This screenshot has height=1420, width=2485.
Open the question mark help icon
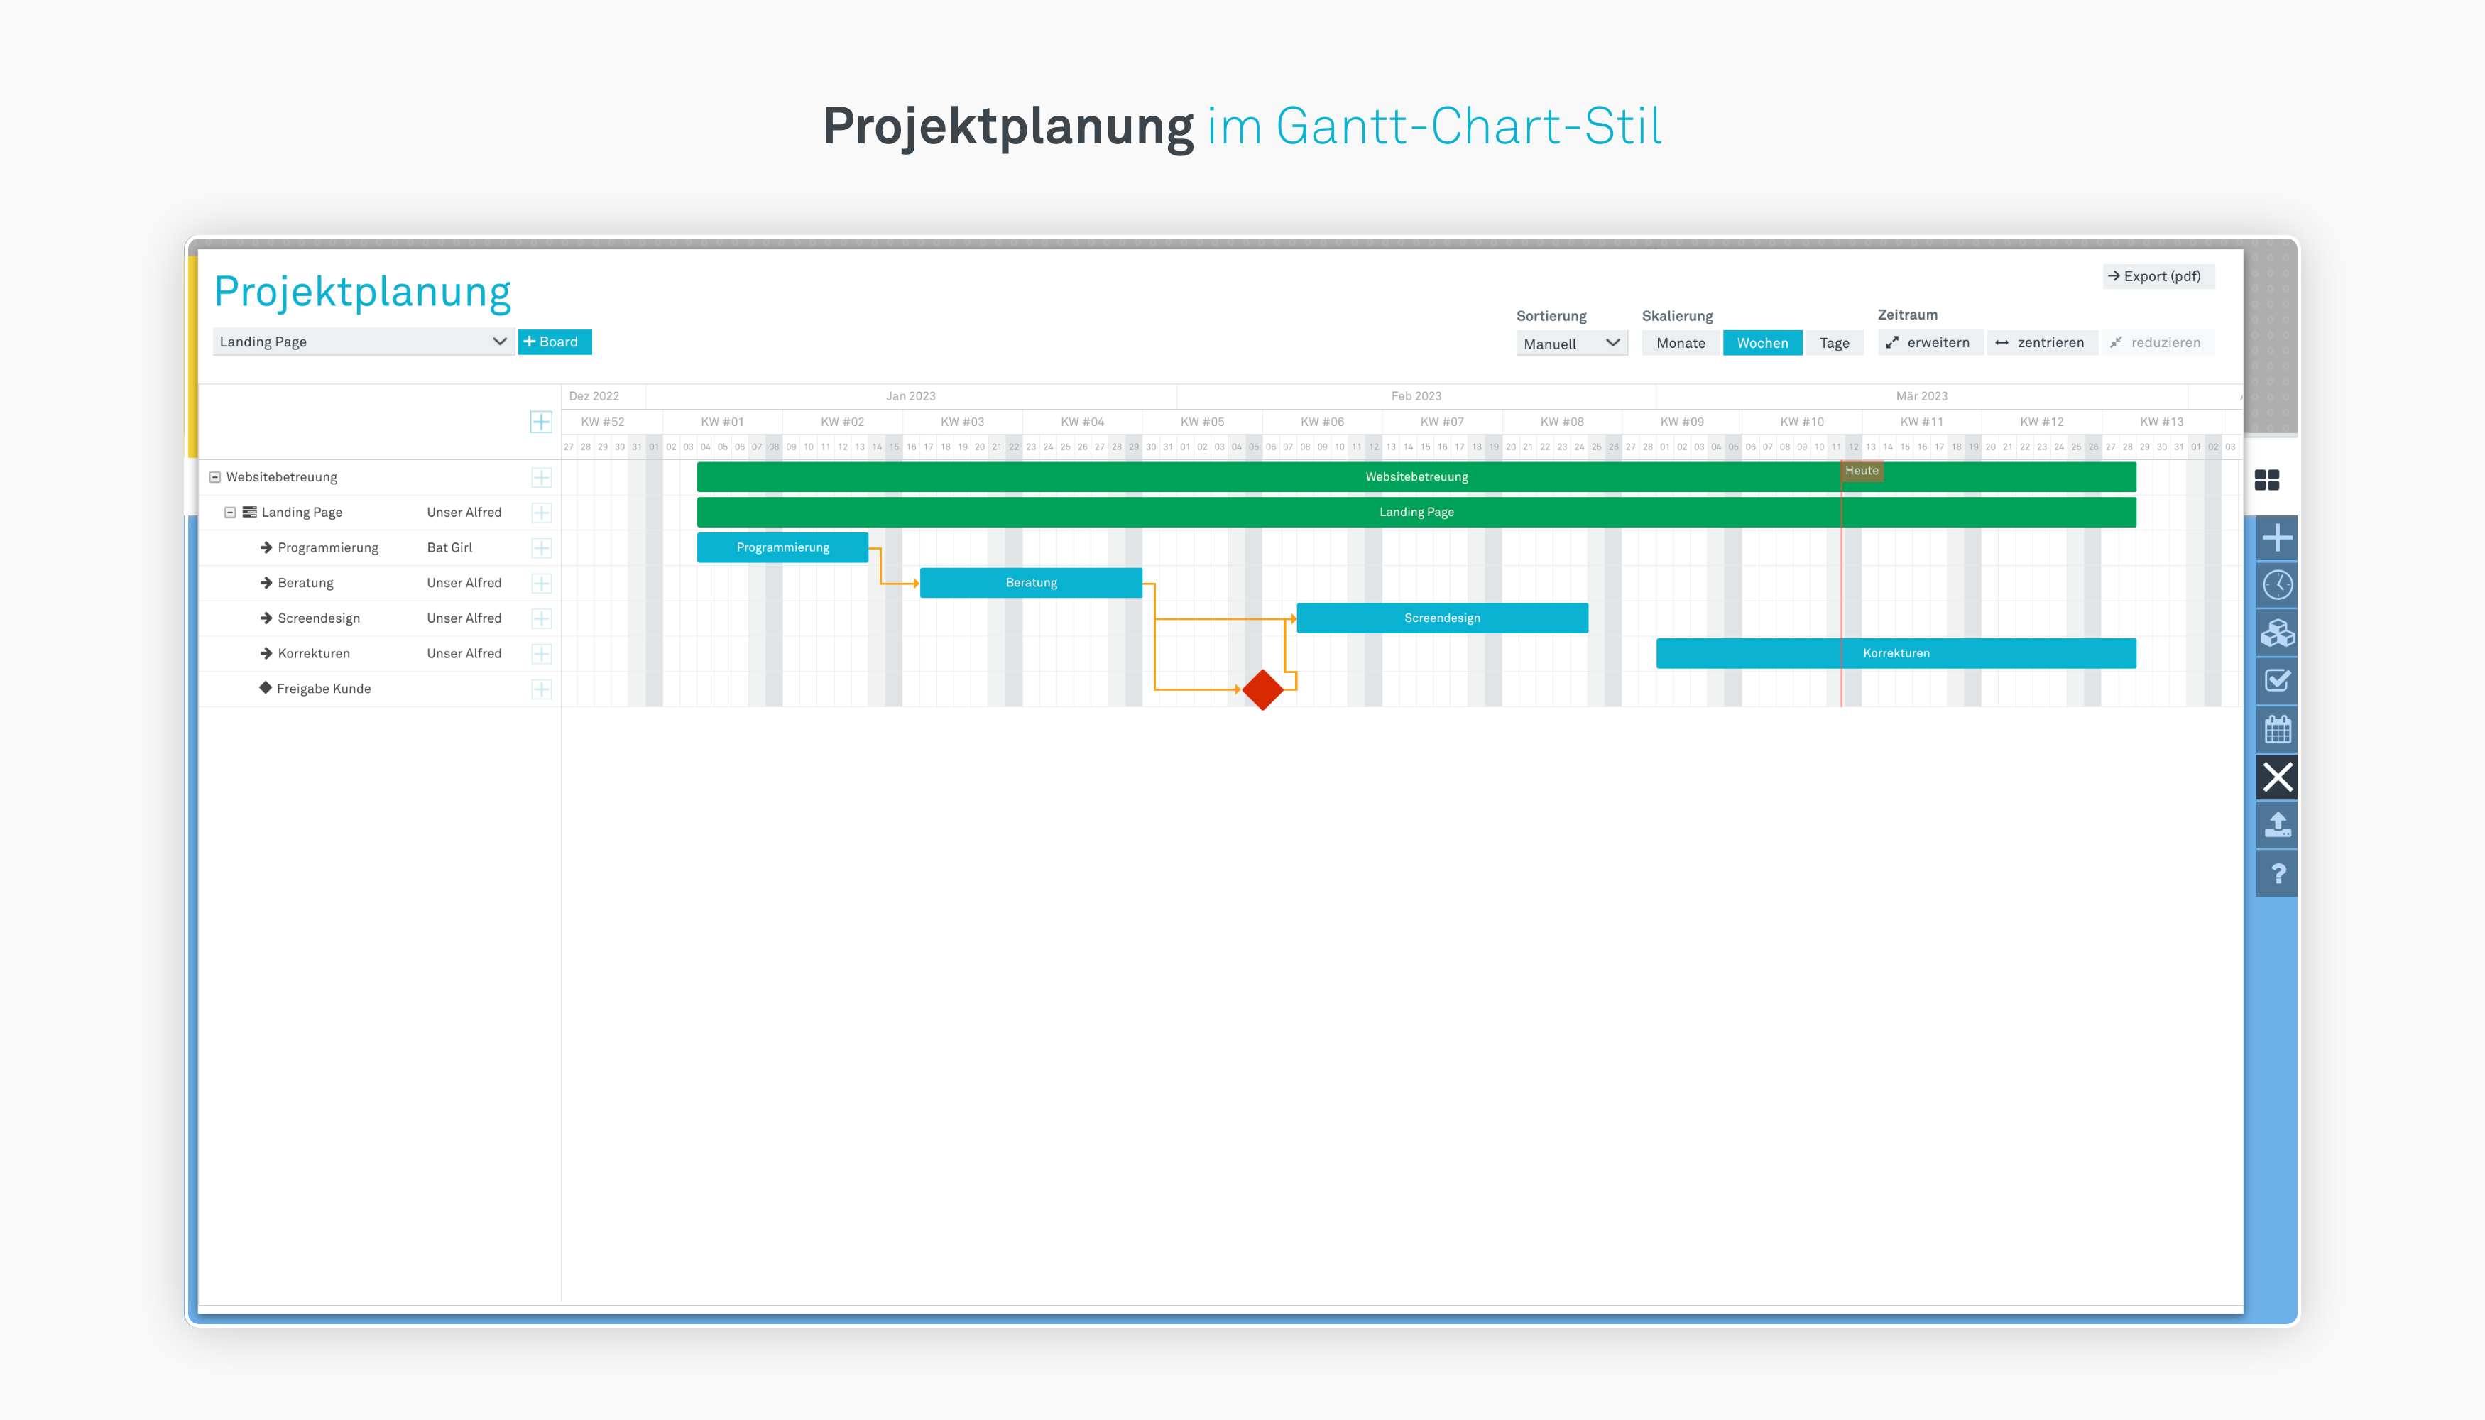(x=2277, y=873)
